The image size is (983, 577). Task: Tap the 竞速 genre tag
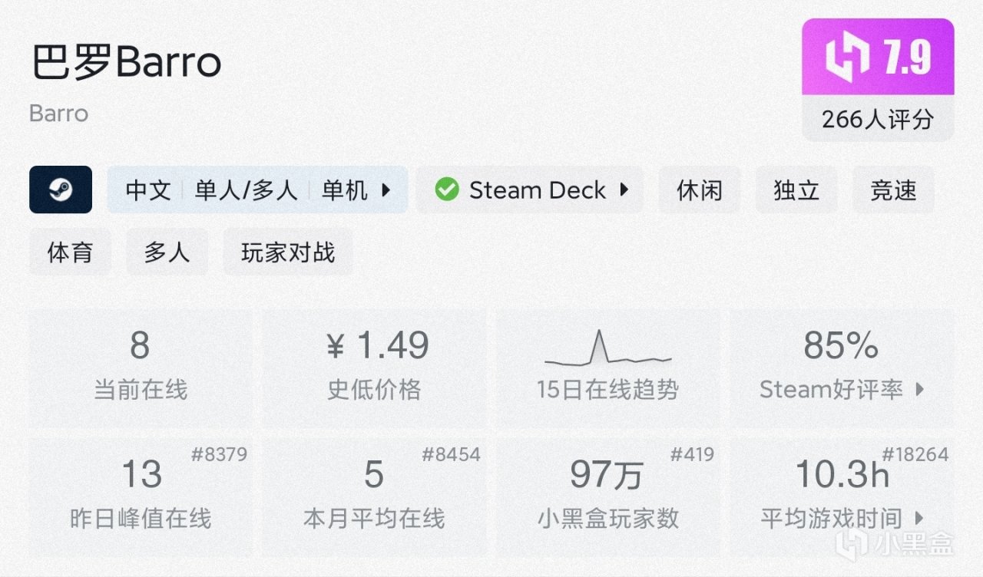point(893,190)
